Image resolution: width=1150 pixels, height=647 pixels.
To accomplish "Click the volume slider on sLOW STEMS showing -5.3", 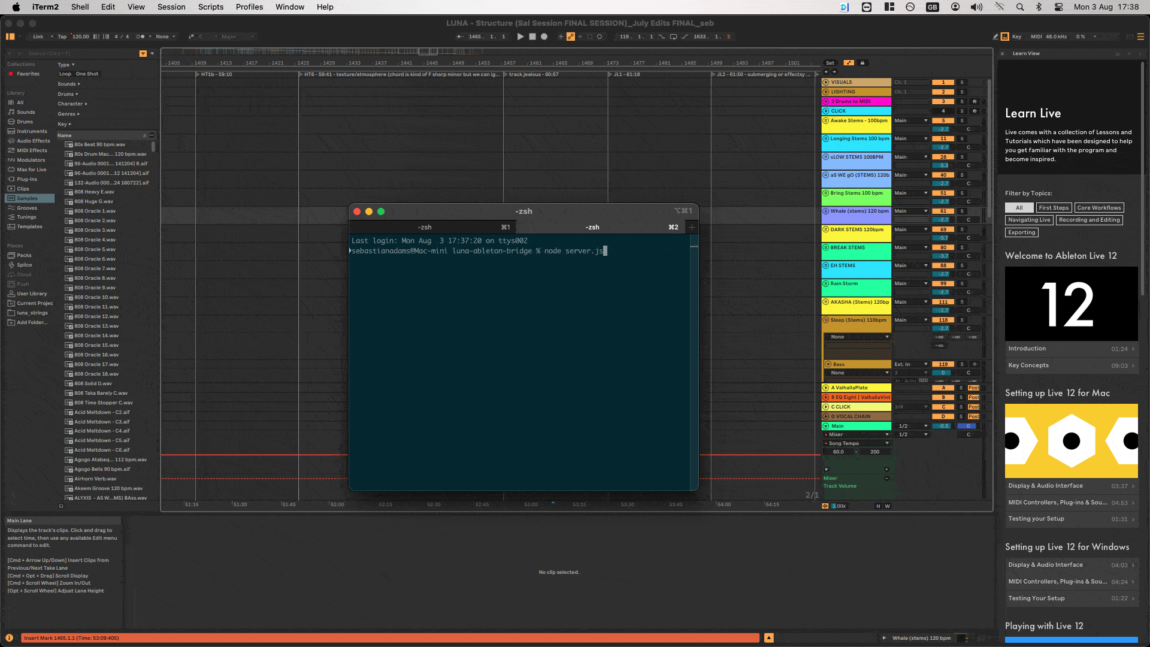I will pyautogui.click(x=943, y=166).
